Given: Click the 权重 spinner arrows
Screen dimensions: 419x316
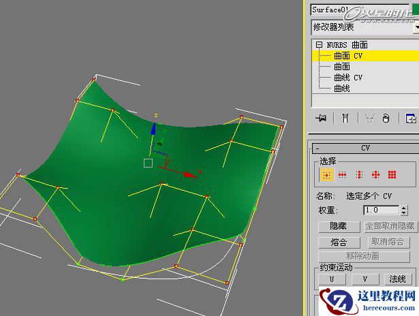Looking at the screenshot, I should 404,210.
